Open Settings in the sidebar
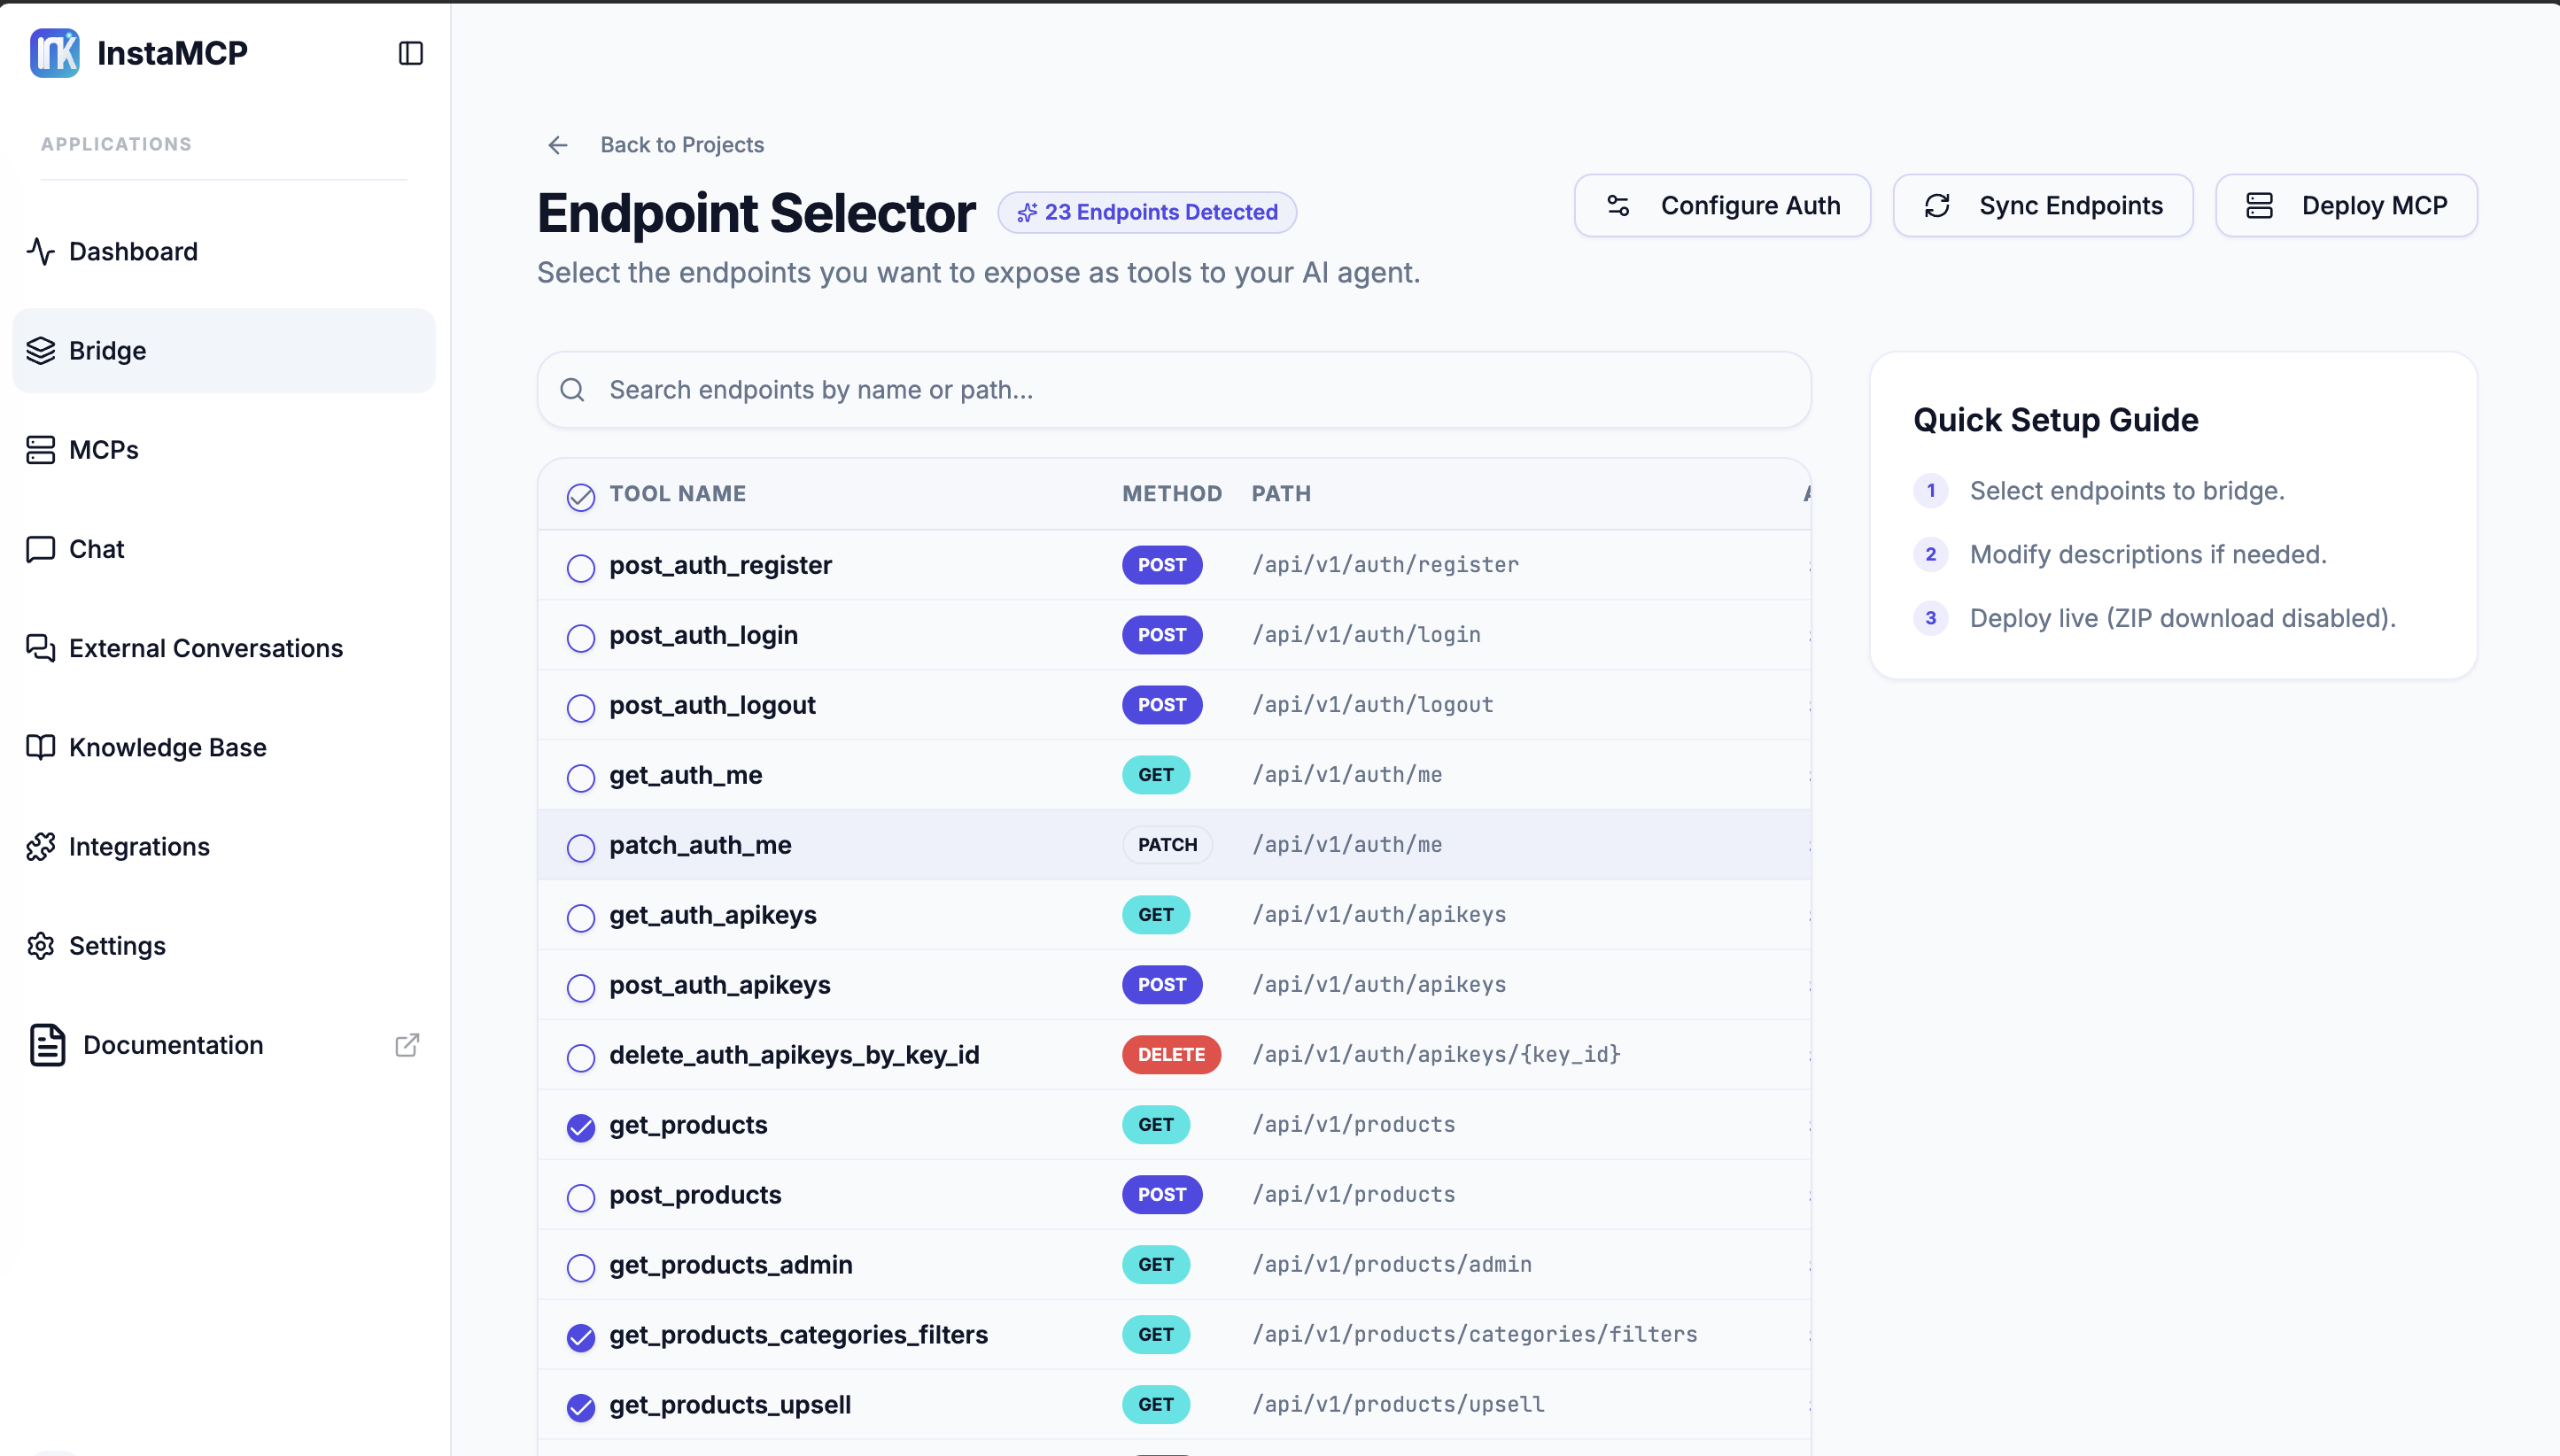This screenshot has width=2560, height=1456. click(224, 946)
